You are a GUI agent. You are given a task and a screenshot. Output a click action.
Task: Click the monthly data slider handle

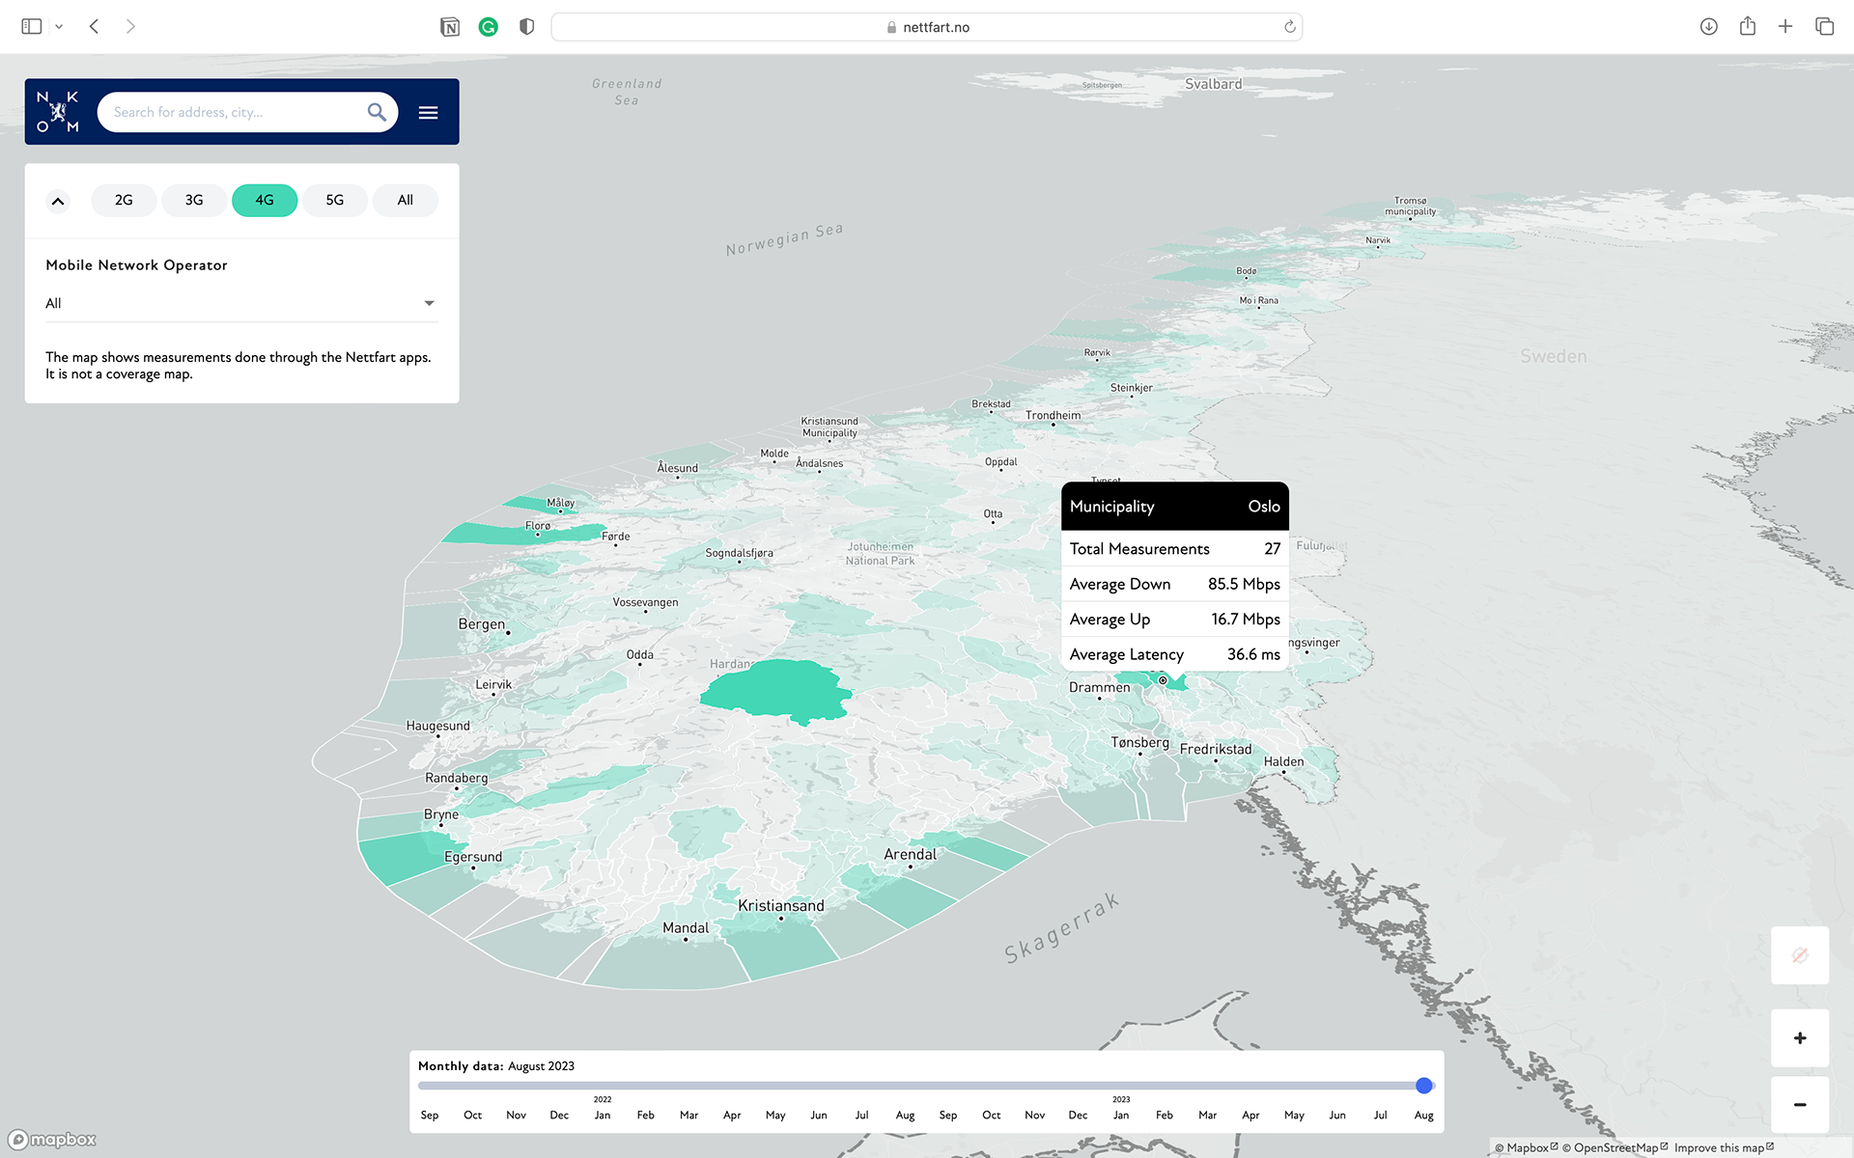(1423, 1086)
